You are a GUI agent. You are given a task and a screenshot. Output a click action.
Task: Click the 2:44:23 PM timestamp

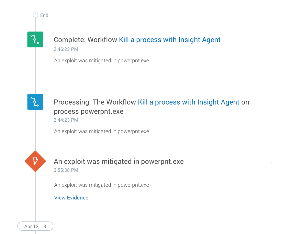[x=66, y=120]
